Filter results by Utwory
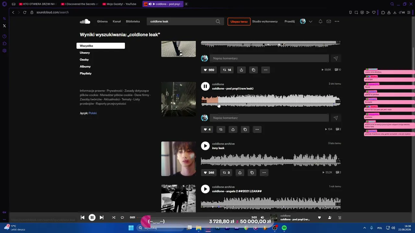 click(x=85, y=53)
